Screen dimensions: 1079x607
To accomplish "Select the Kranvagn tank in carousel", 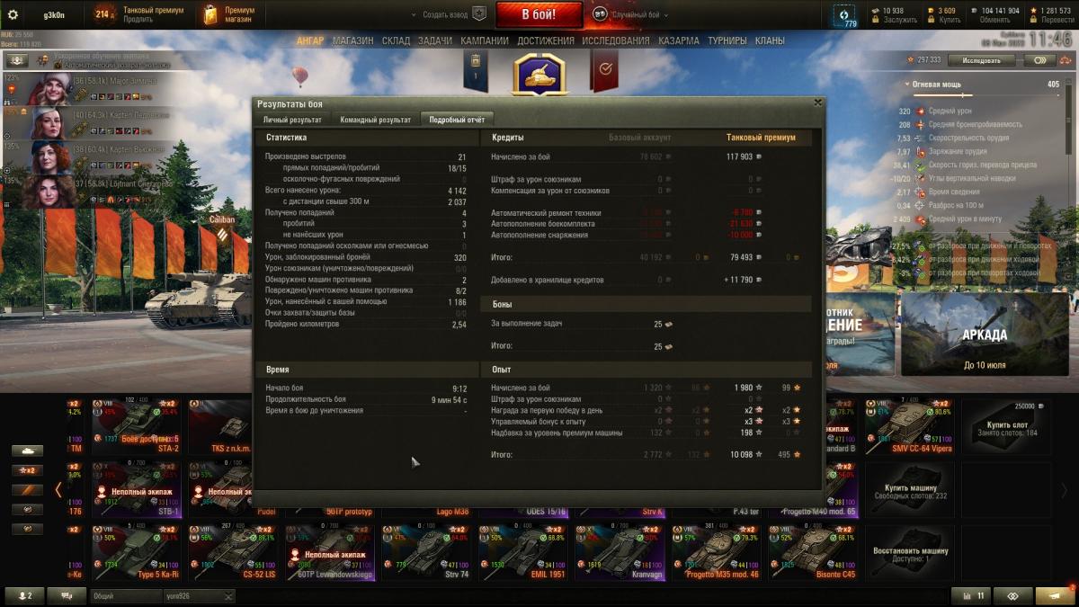I will coord(621,553).
